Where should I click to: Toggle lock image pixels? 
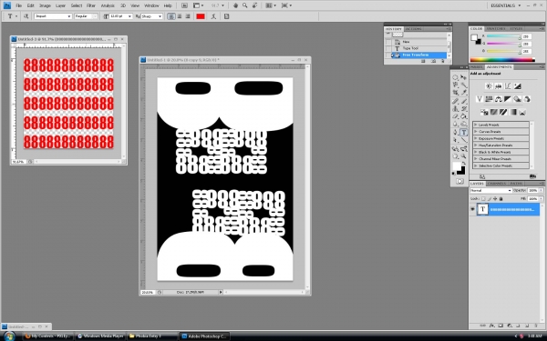[489, 198]
